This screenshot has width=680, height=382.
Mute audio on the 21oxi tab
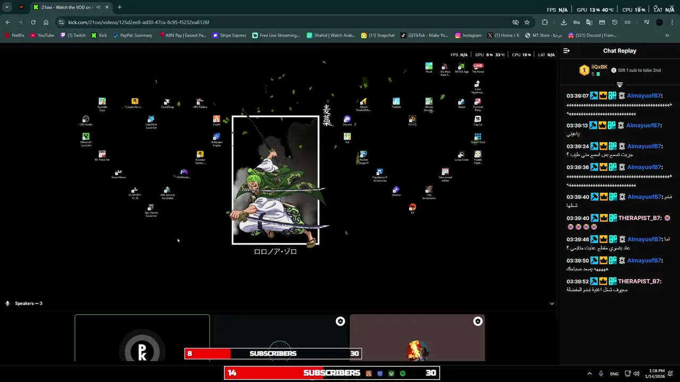98,7
